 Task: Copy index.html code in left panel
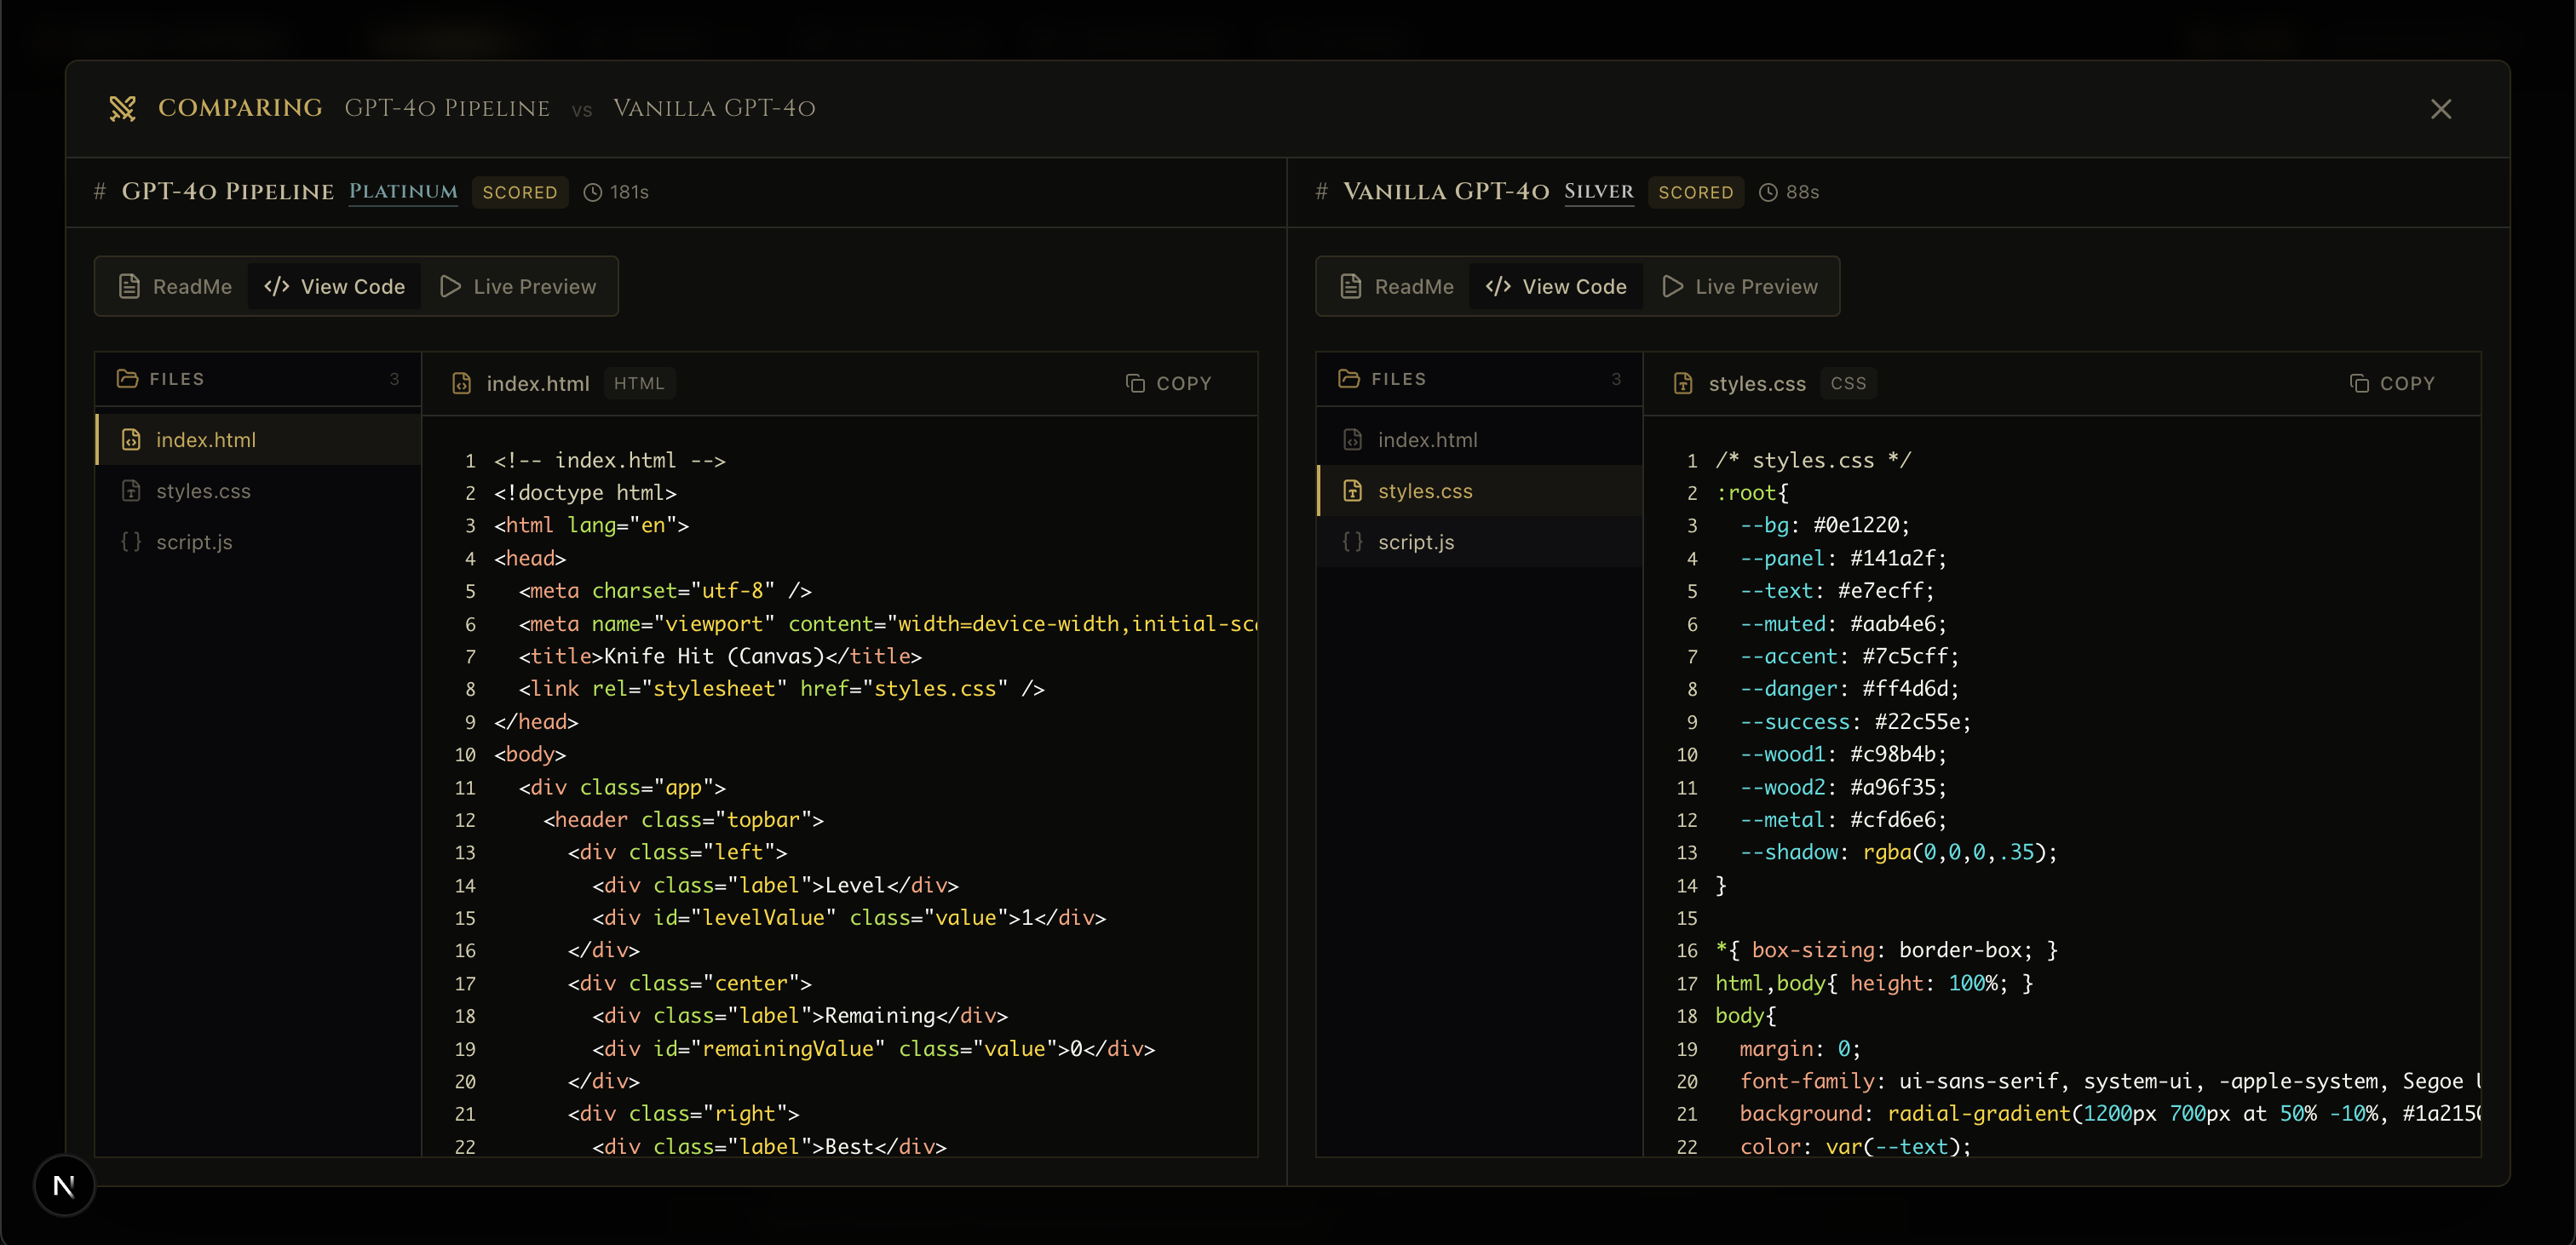tap(1168, 384)
